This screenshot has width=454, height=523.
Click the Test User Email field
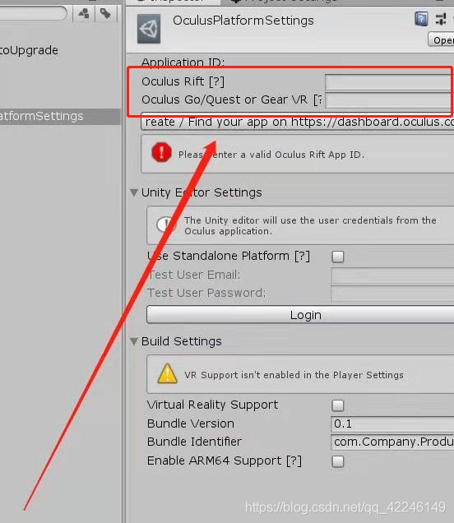coord(392,276)
